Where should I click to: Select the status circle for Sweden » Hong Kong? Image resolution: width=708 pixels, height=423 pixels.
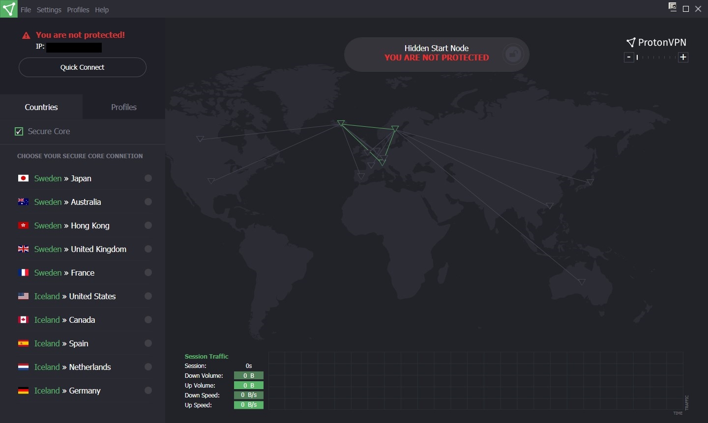click(148, 226)
